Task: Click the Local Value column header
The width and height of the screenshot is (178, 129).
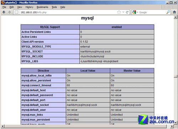Action: pos(88,71)
